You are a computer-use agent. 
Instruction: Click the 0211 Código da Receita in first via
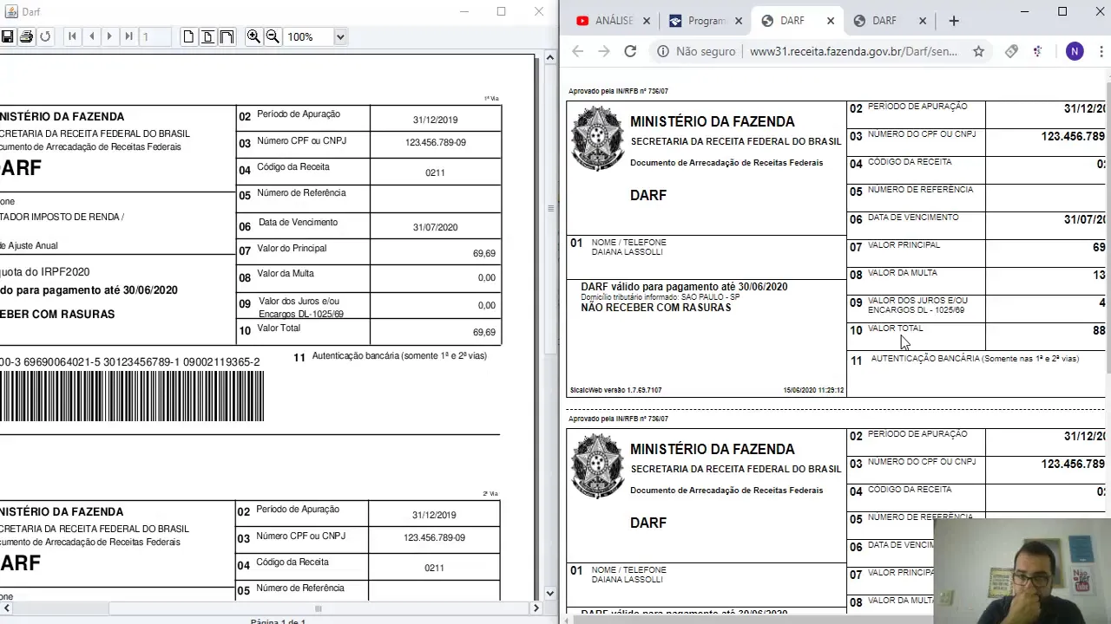[x=435, y=172]
